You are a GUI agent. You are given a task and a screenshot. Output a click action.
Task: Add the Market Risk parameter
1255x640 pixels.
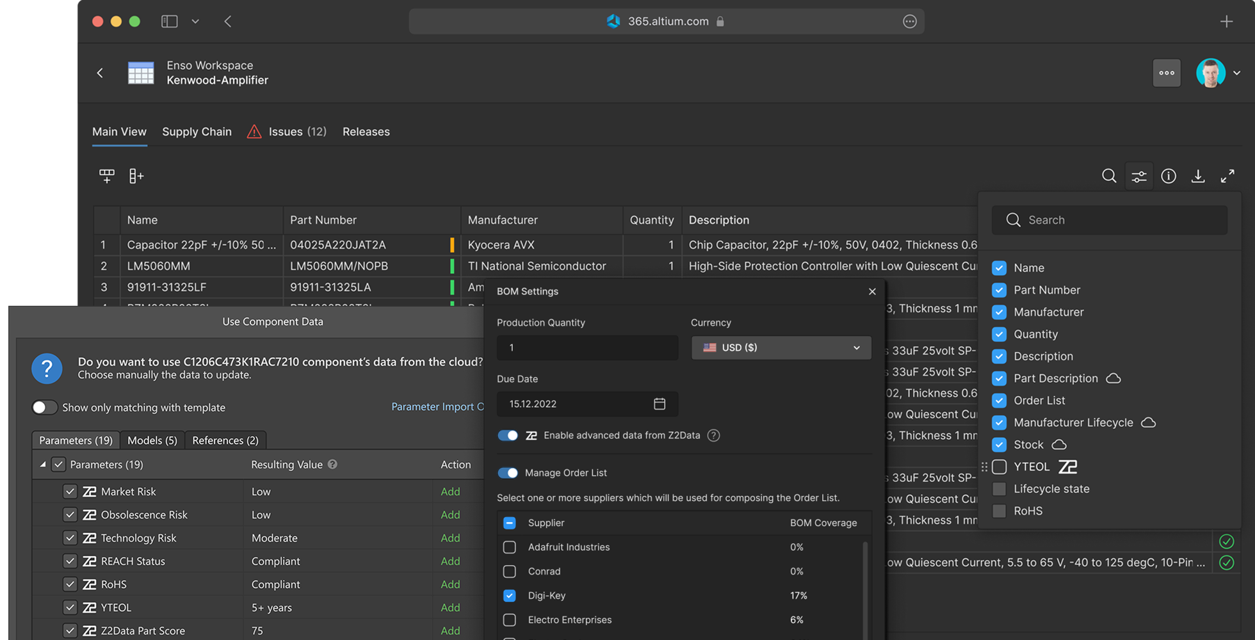pyautogui.click(x=450, y=492)
